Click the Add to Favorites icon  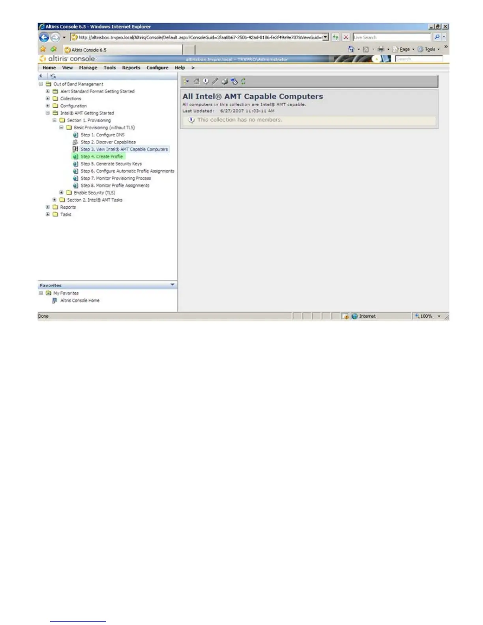click(x=53, y=49)
